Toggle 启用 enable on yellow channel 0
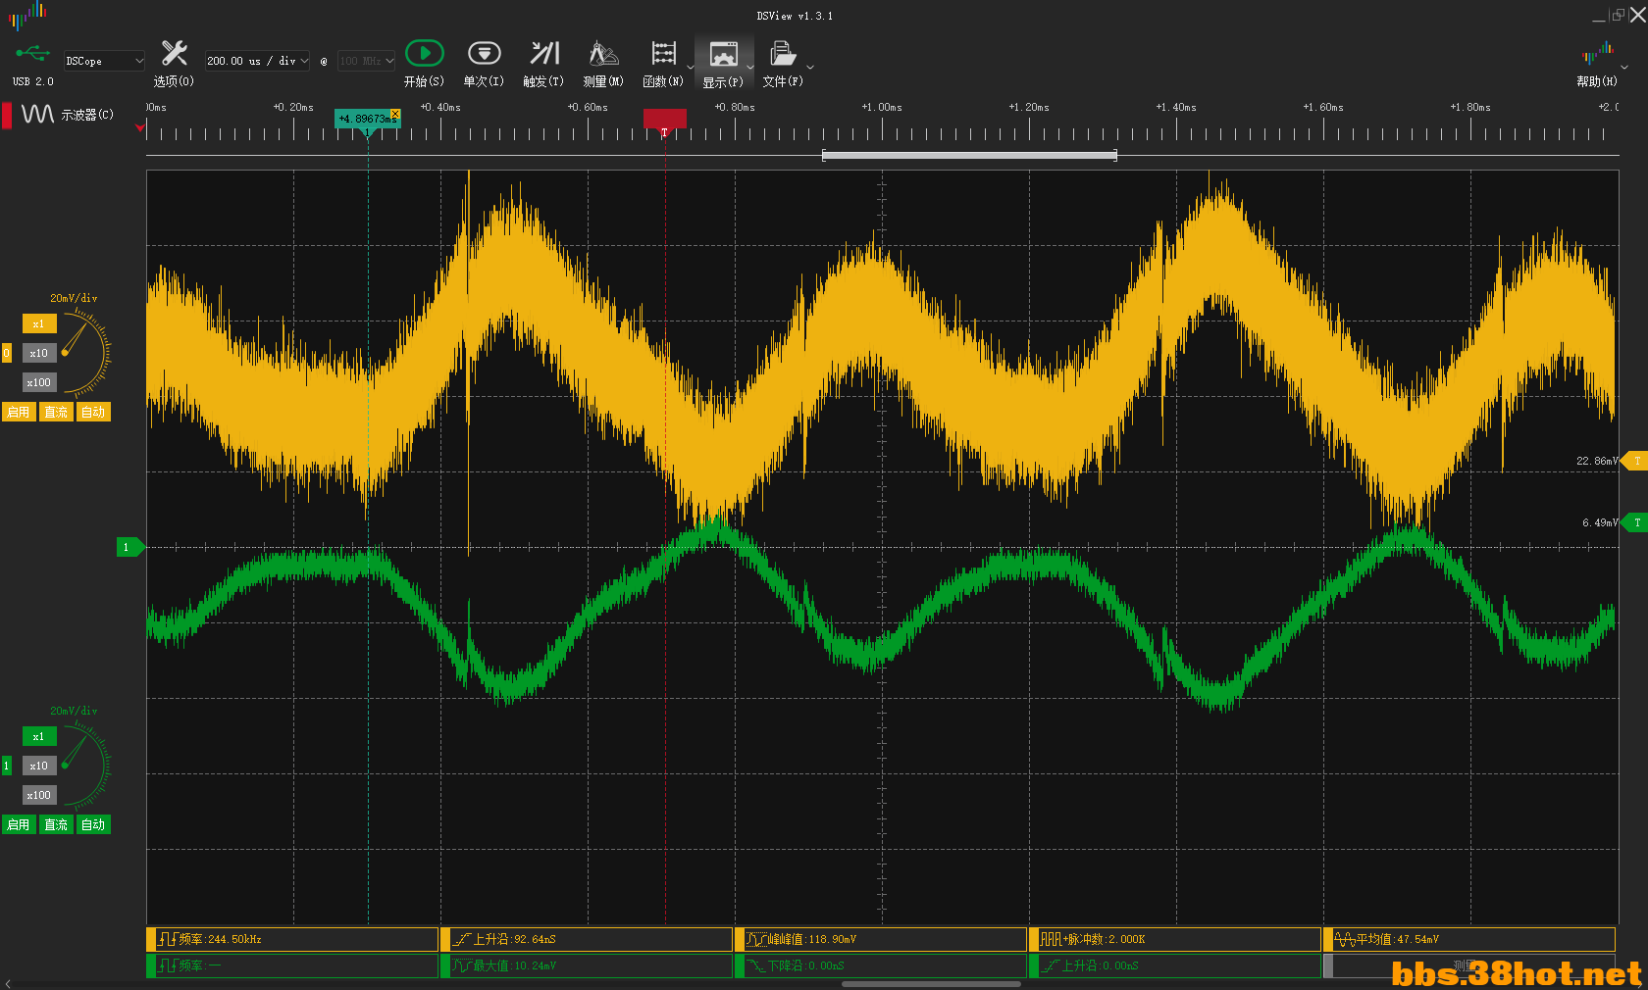Viewport: 1648px width, 990px height. [19, 412]
